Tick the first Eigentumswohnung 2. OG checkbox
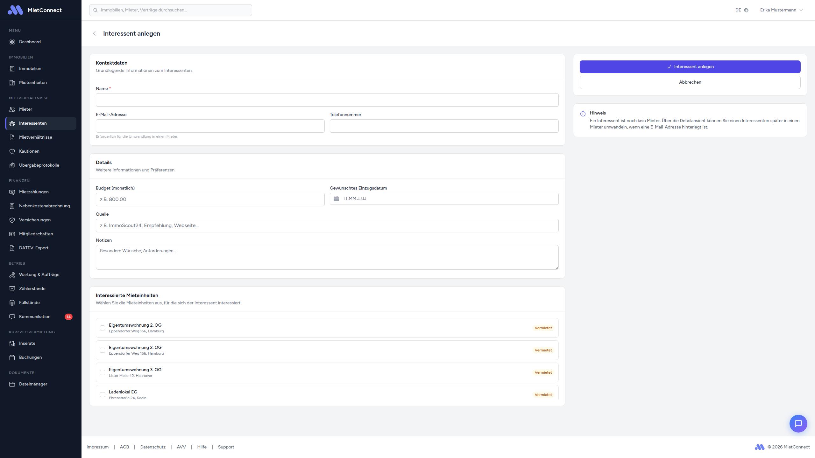 pyautogui.click(x=103, y=328)
